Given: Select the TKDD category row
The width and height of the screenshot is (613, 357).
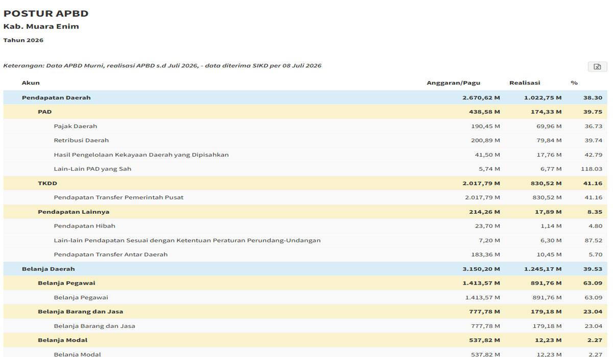Looking at the screenshot, I should pyautogui.click(x=305, y=184).
